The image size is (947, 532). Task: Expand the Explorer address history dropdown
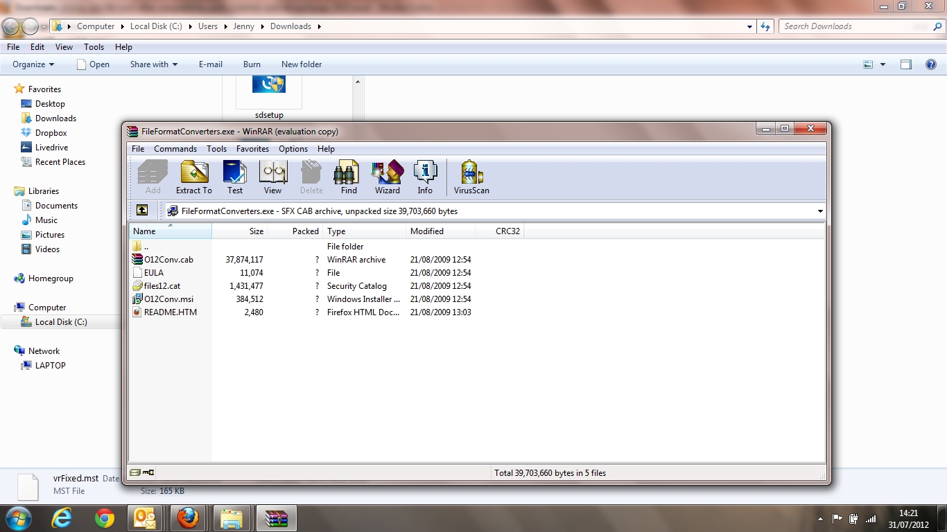coord(750,26)
